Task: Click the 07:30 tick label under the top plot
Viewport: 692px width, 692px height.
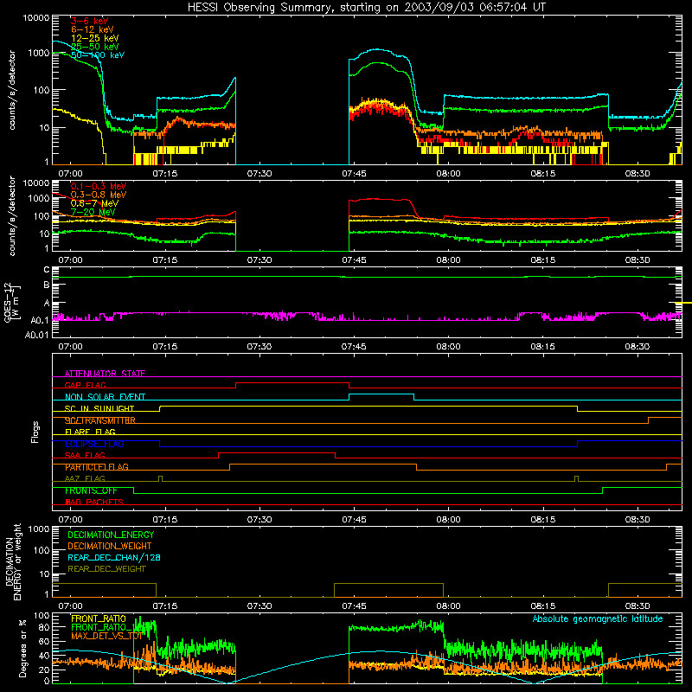Action: pos(259,174)
